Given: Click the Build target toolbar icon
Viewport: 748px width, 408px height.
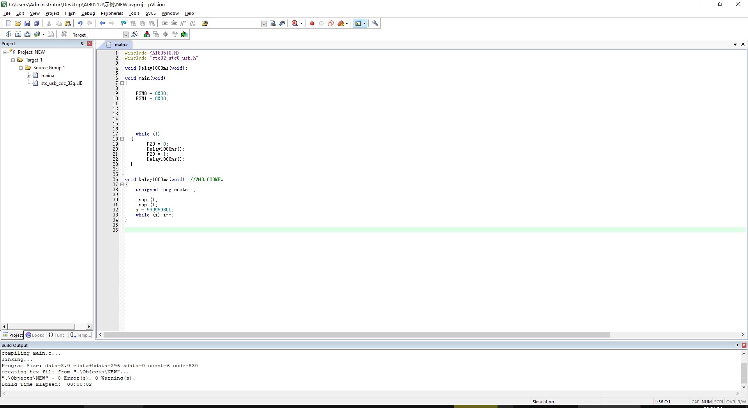Looking at the screenshot, I should coord(18,34).
